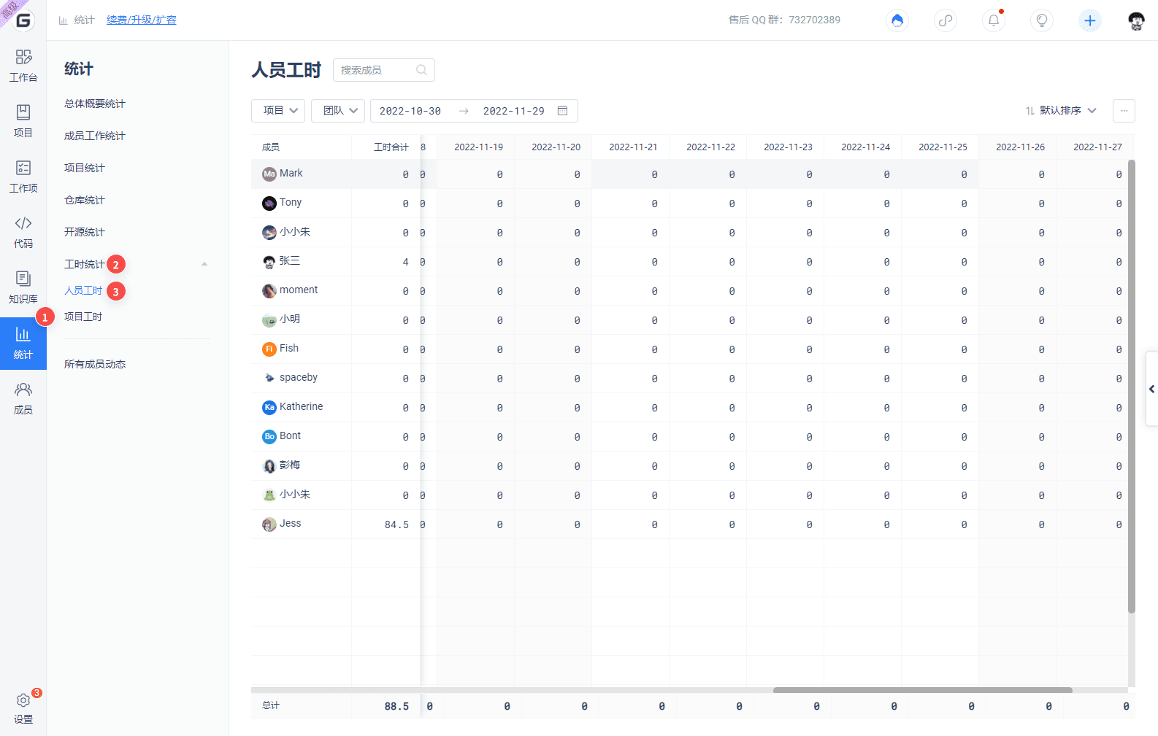Open the 代码 code section
The width and height of the screenshot is (1158, 736).
(x=23, y=232)
